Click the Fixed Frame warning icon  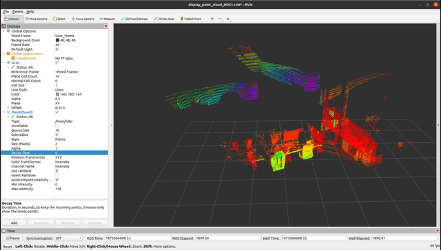13,58
